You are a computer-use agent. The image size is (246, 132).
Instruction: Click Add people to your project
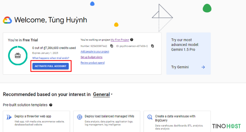coord(95,51)
